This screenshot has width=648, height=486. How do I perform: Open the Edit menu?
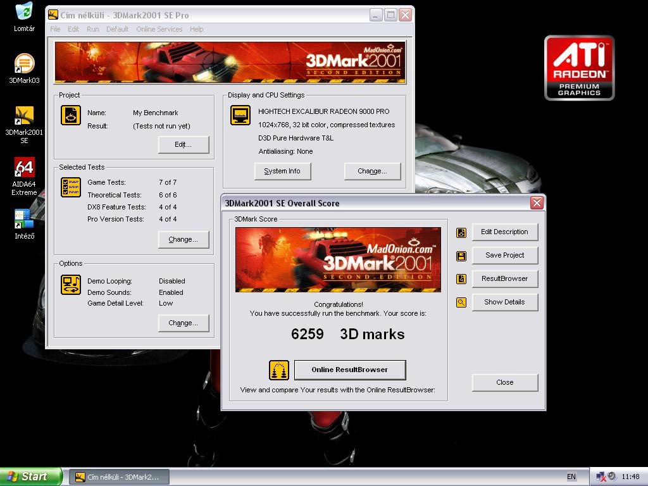point(73,29)
